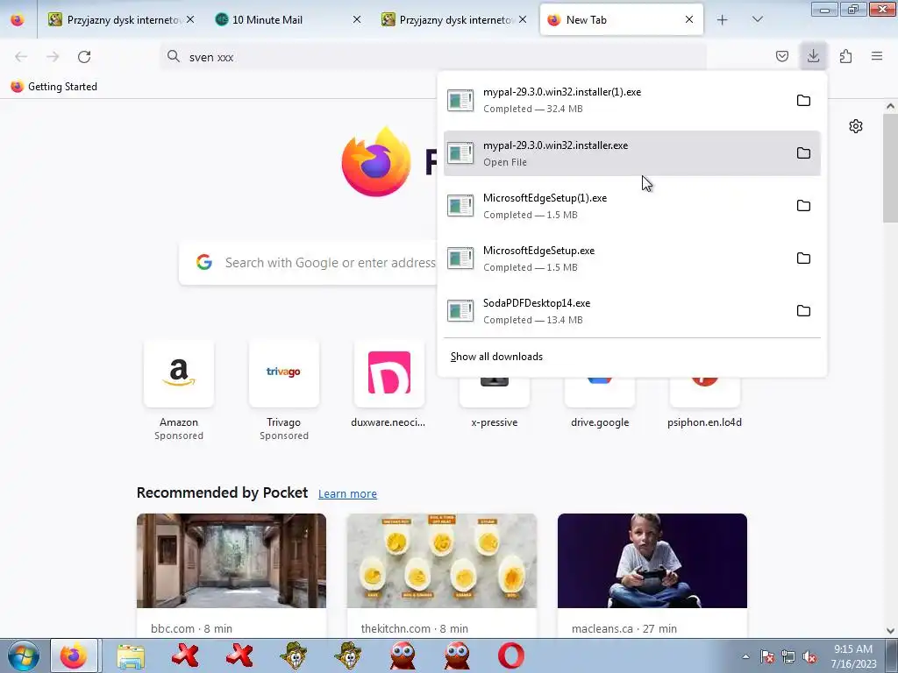The image size is (898, 673).
Task: Click the Back navigation arrow
Action: [x=21, y=57]
